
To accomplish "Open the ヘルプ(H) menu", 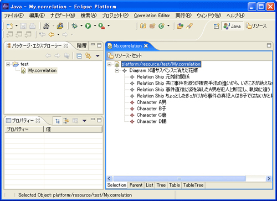I will click(x=235, y=16).
